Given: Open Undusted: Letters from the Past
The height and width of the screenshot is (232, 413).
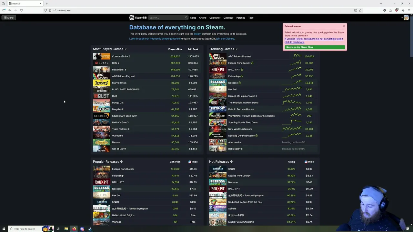Looking at the screenshot, I should pyautogui.click(x=245, y=202).
